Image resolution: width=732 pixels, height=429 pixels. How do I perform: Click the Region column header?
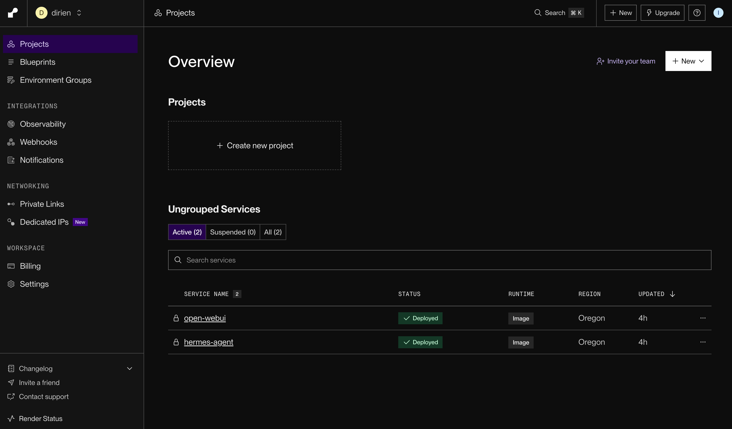coord(589,294)
